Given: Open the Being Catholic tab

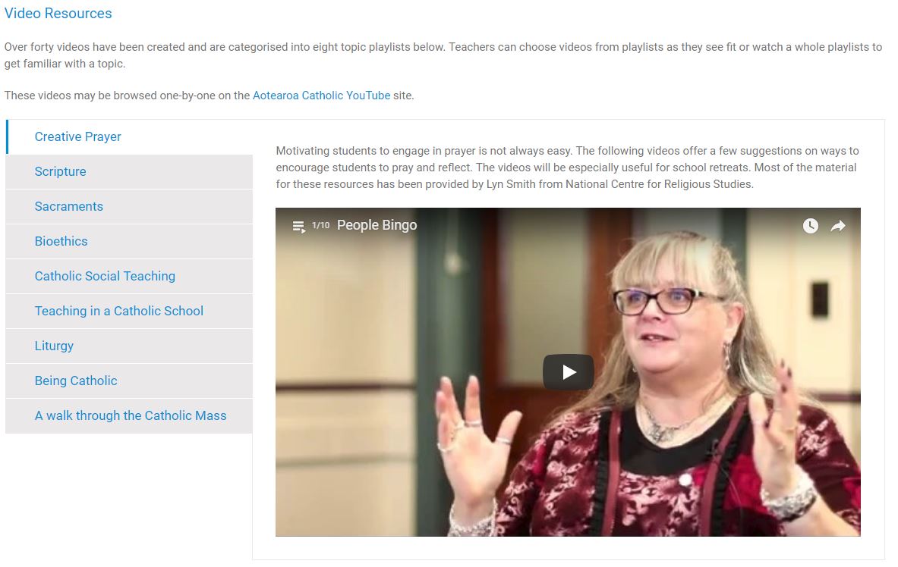Looking at the screenshot, I should pyautogui.click(x=130, y=381).
